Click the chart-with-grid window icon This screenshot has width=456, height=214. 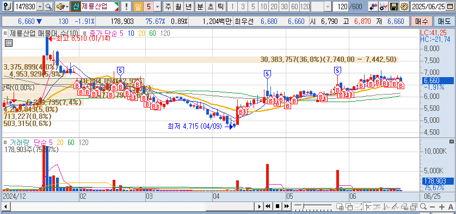point(340,207)
